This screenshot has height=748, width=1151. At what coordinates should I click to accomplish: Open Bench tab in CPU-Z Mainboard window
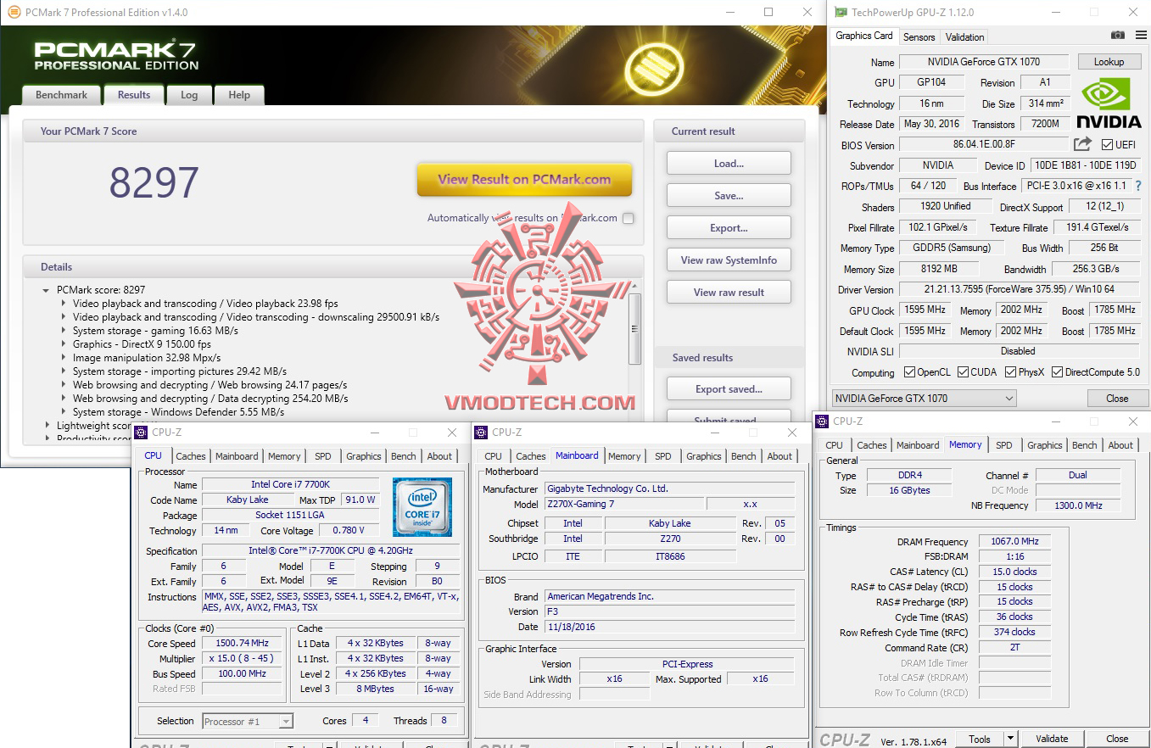744,456
